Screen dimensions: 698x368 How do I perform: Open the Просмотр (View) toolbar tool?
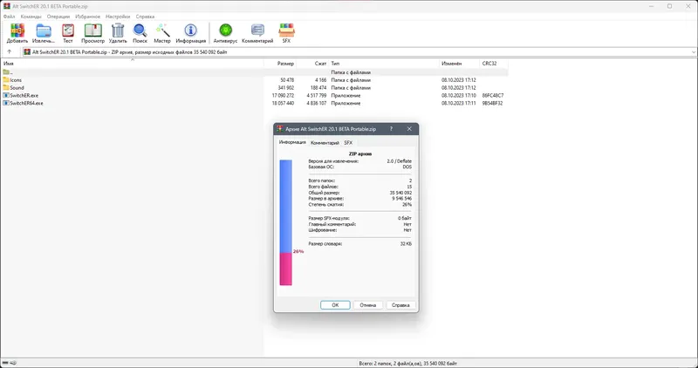[x=93, y=33]
